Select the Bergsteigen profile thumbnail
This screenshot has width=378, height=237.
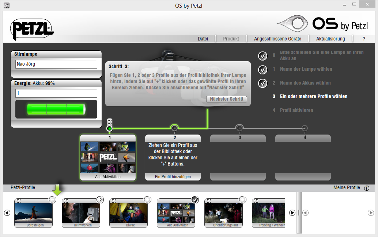[x=34, y=213]
